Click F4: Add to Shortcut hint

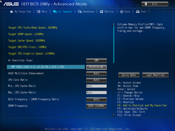pos(142,106)
